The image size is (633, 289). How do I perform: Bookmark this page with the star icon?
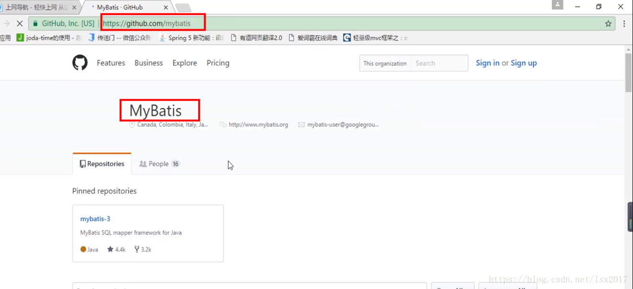pos(608,23)
